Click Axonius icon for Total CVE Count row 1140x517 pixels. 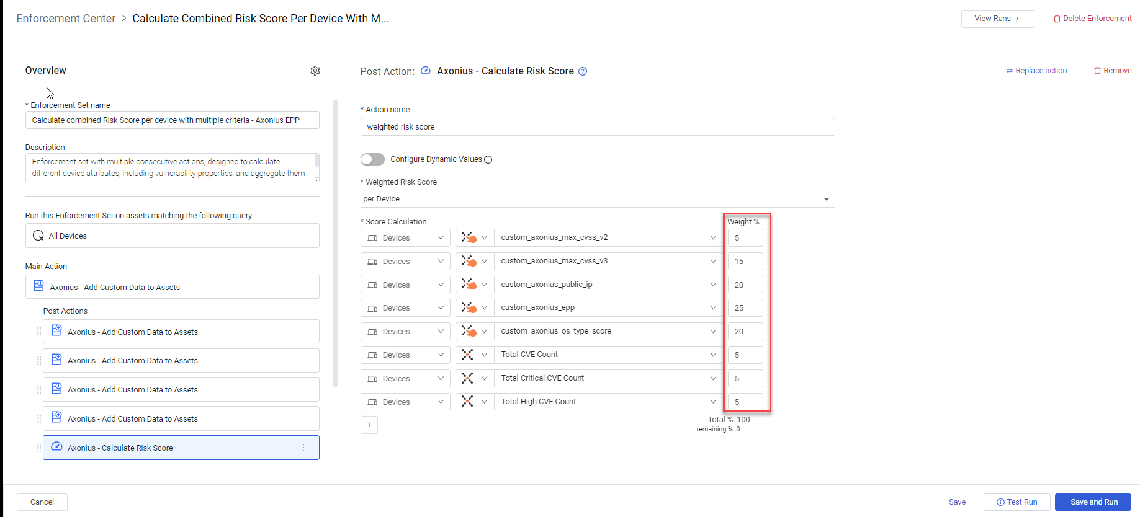point(467,355)
